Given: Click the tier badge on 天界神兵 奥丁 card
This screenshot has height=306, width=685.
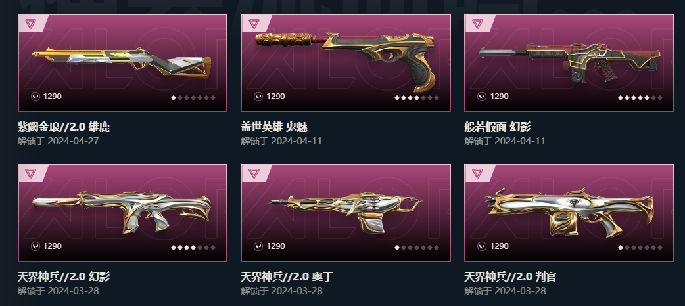Looking at the screenshot, I should [253, 173].
